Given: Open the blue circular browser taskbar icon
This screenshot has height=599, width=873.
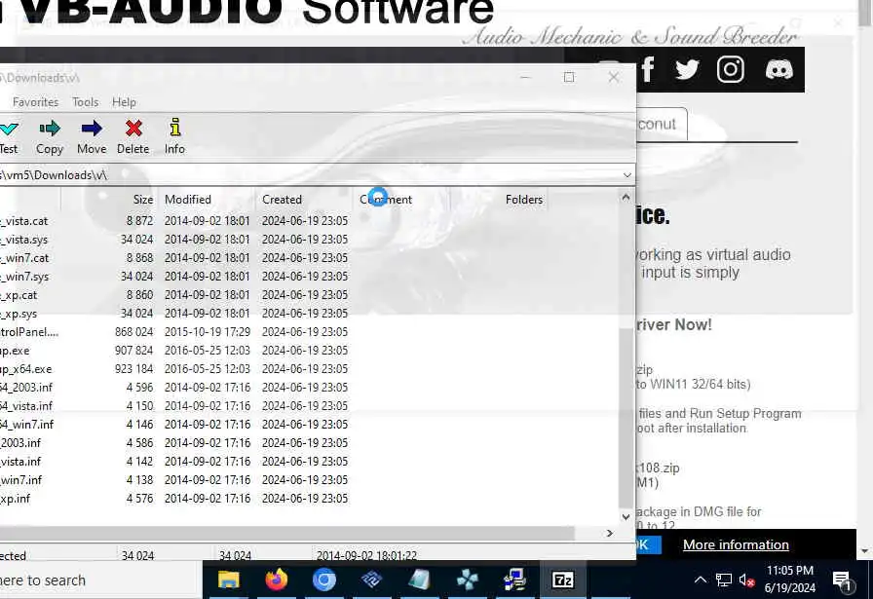Looking at the screenshot, I should [324, 580].
